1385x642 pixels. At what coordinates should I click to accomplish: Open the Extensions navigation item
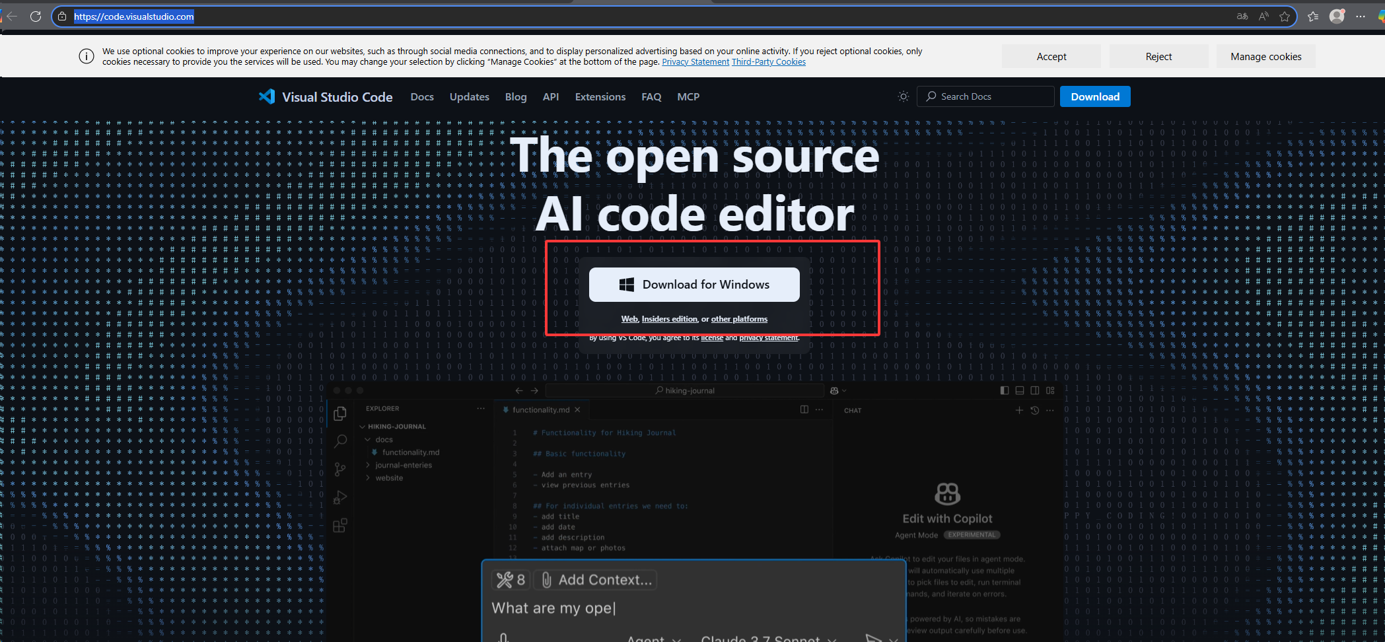(x=600, y=97)
